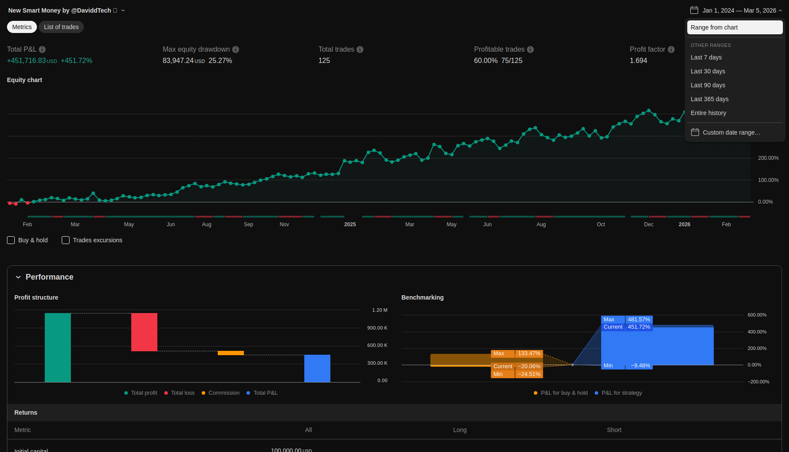
Task: Click info icon beside Profitable trades
Action: 530,49
